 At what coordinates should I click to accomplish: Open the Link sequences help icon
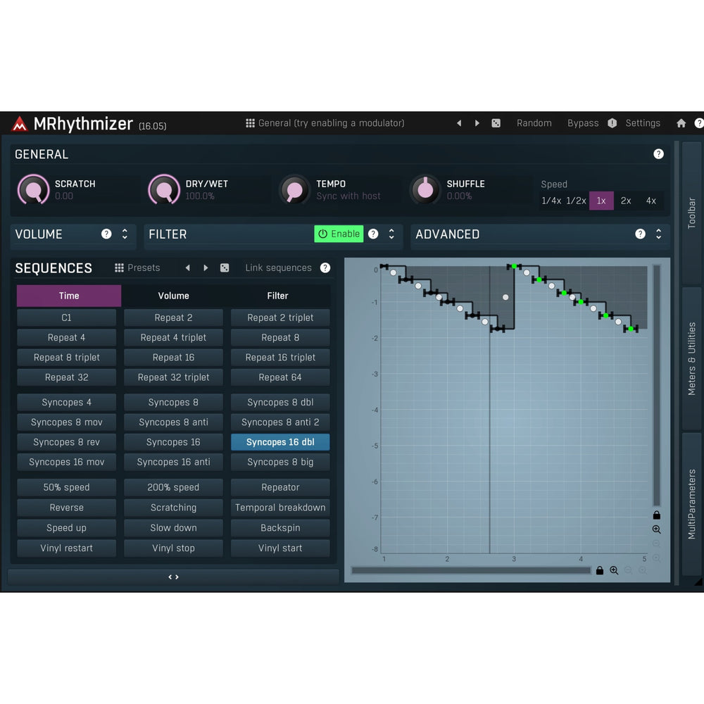tap(325, 268)
